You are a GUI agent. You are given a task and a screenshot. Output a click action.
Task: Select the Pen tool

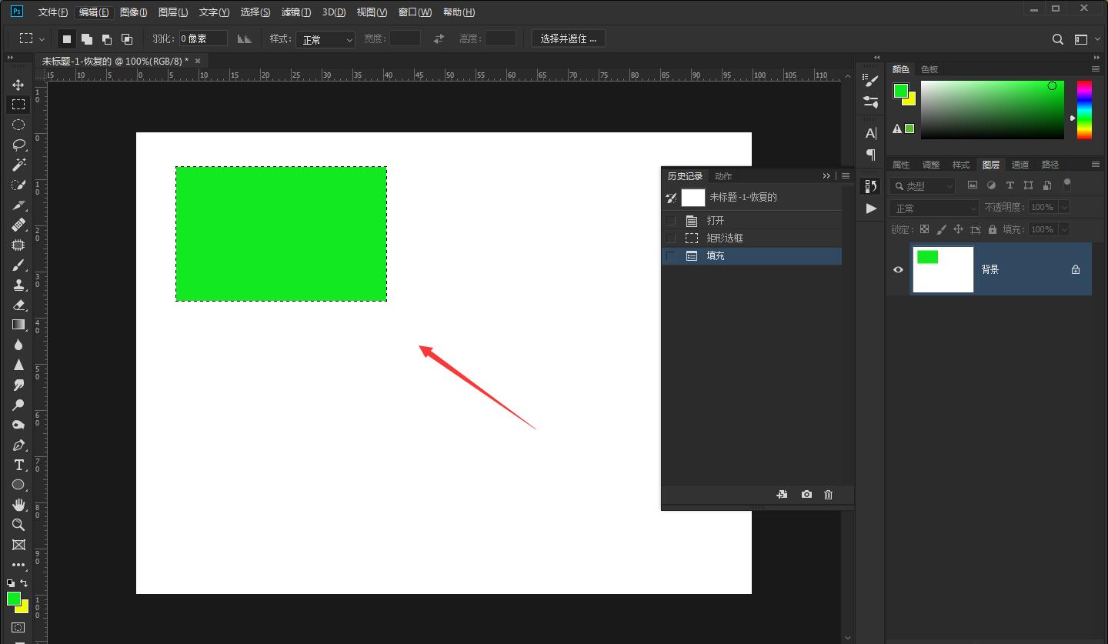tap(18, 445)
